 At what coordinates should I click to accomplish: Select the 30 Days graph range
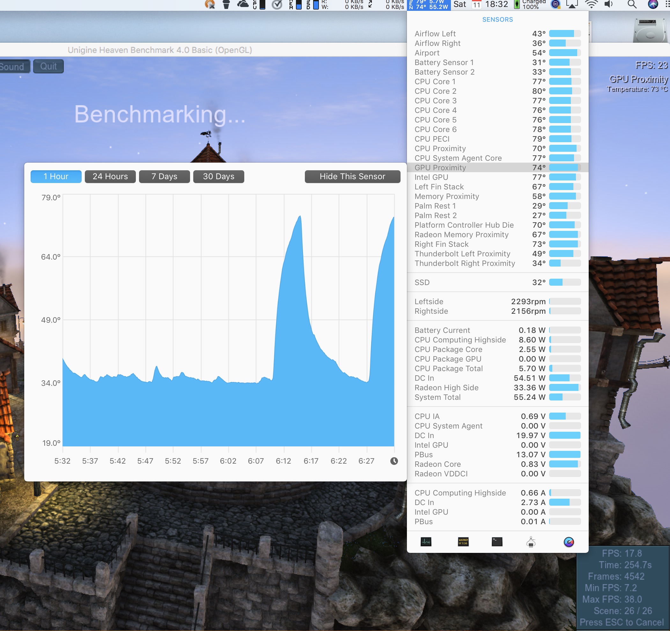click(x=218, y=177)
